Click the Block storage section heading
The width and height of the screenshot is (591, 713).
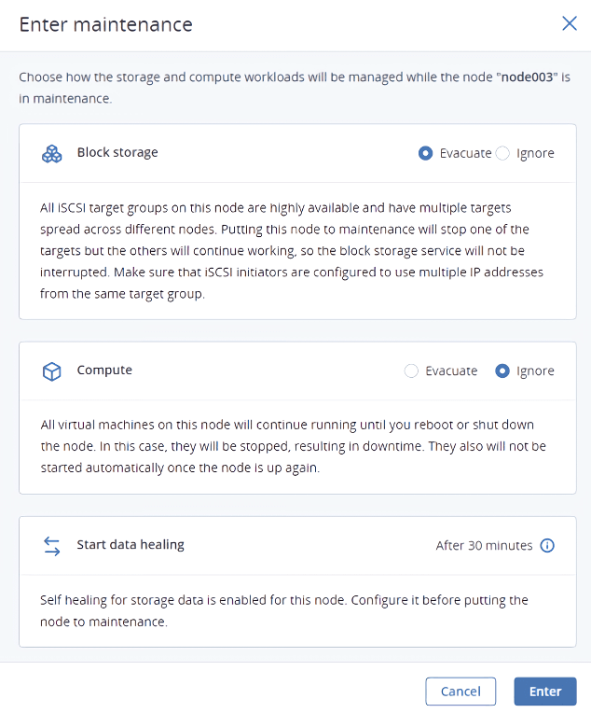pos(117,153)
